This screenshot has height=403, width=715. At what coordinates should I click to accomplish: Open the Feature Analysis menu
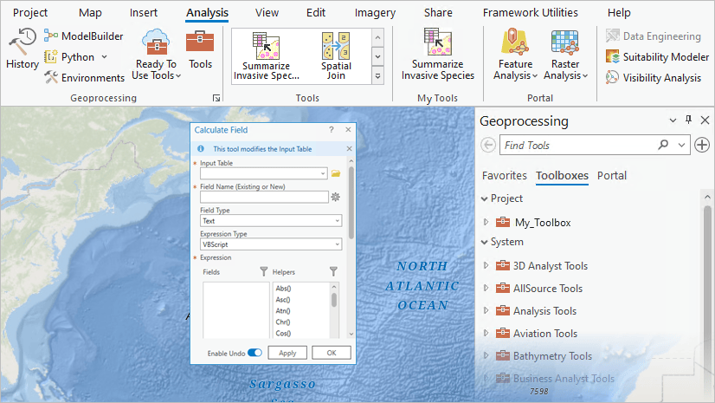[515, 54]
